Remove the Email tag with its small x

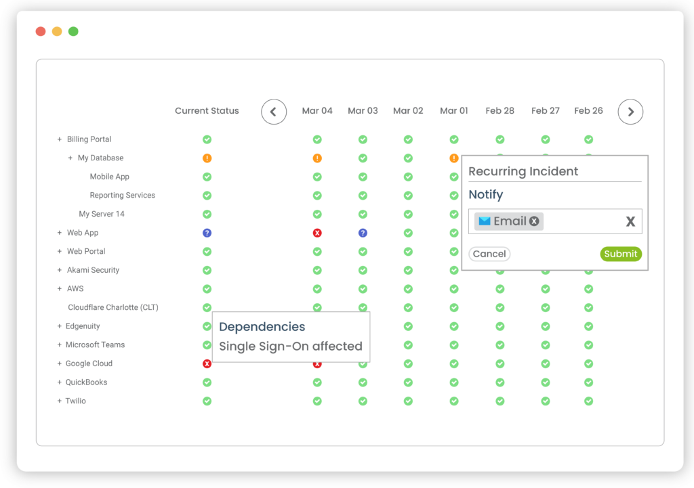click(x=533, y=221)
